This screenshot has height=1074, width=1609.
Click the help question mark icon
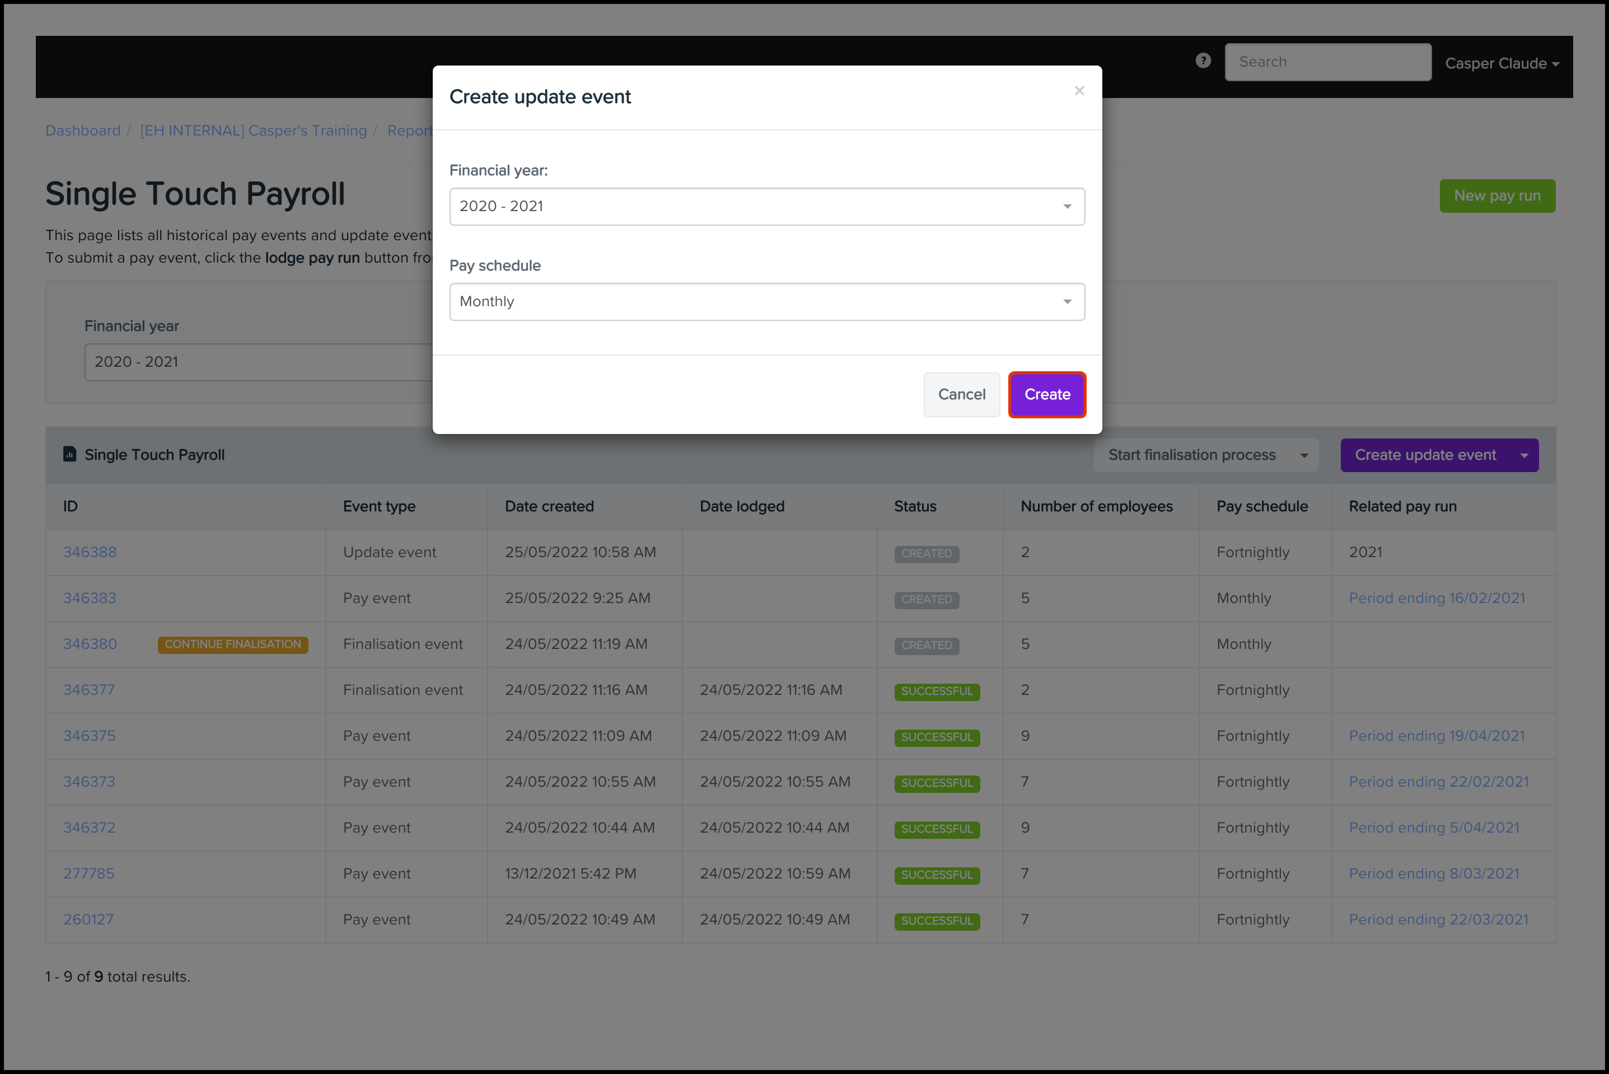pos(1203,61)
